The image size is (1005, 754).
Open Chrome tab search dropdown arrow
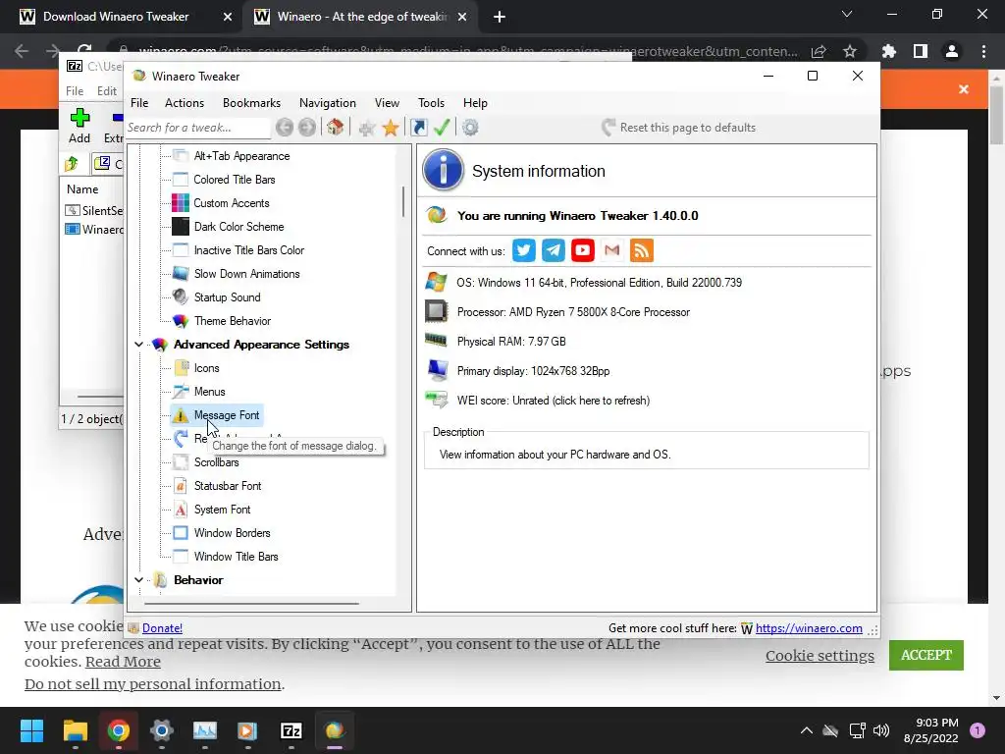pos(847,14)
